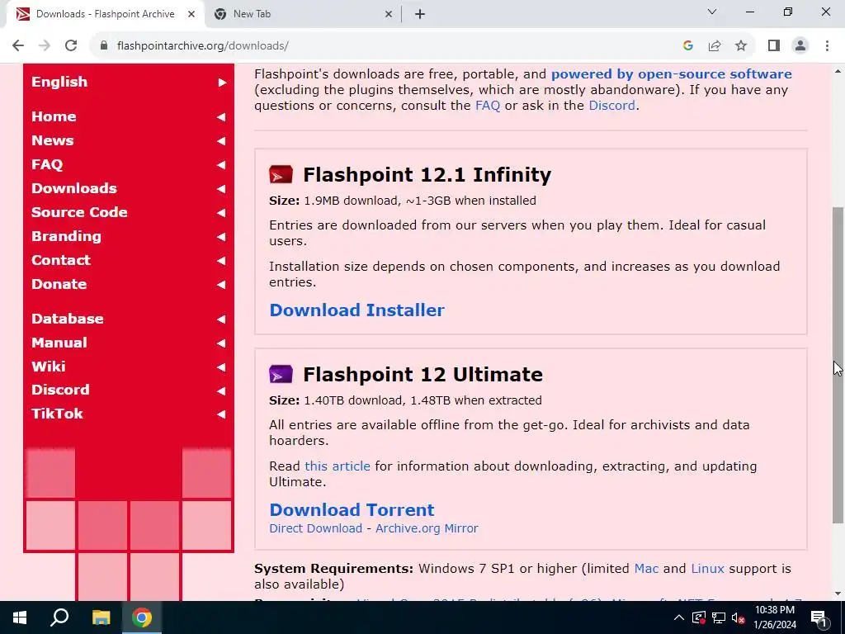Viewport: 845px width, 634px height.
Task: Click the arrow next to Contact
Action: click(x=221, y=260)
